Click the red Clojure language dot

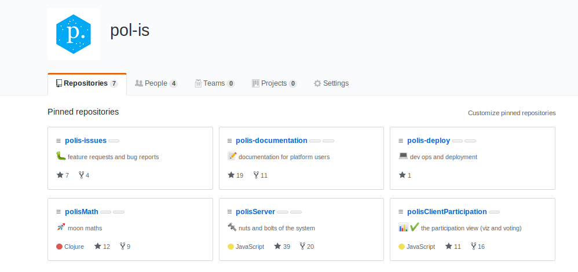pos(59,247)
